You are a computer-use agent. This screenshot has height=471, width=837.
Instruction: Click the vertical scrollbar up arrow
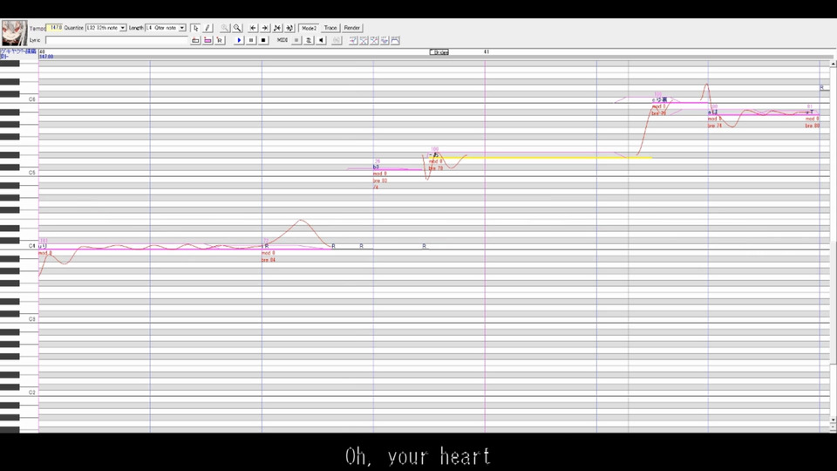pos(833,64)
